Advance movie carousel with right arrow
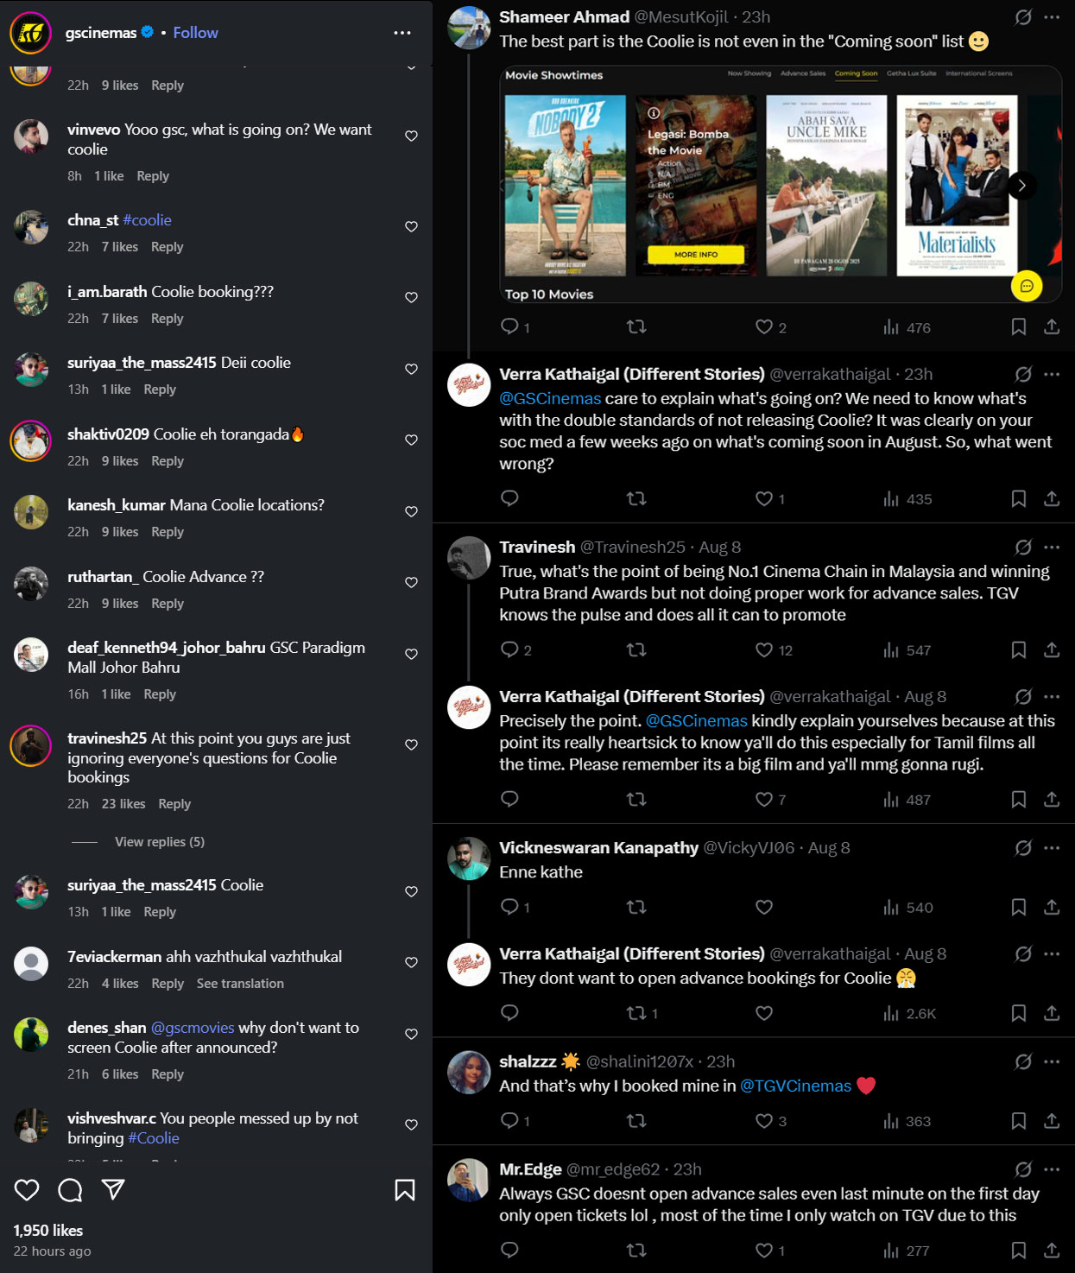 [x=1021, y=186]
